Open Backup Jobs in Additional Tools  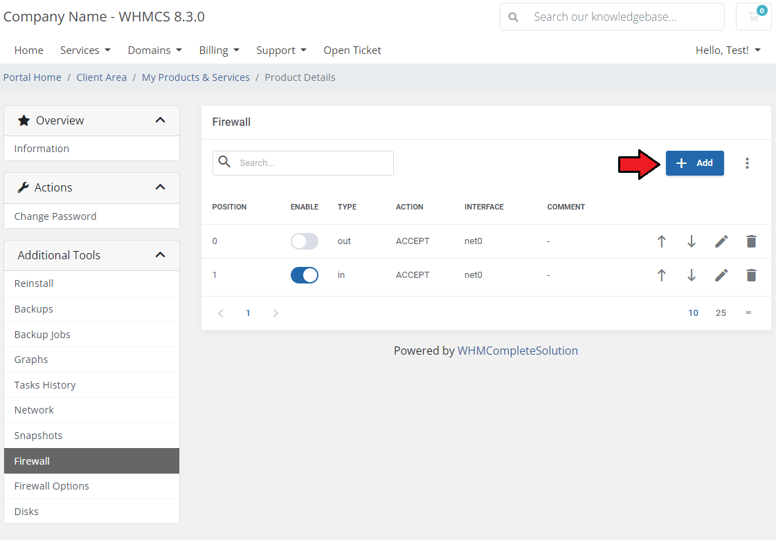point(91,335)
